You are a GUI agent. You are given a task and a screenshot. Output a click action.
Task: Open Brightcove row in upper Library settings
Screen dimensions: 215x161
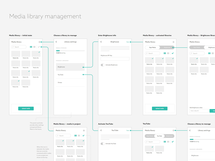tap(70, 67)
